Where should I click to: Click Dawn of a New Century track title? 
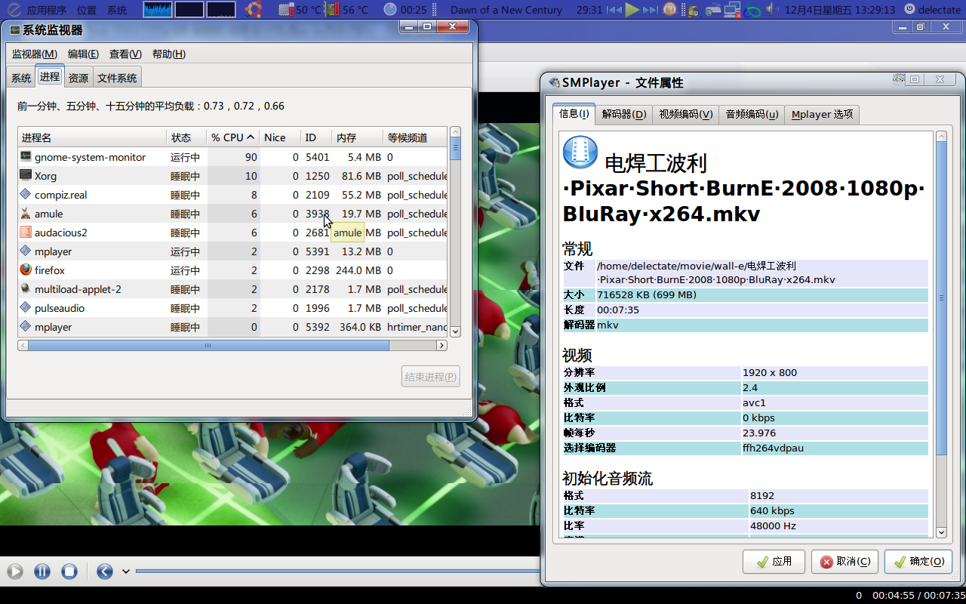pyautogui.click(x=506, y=10)
